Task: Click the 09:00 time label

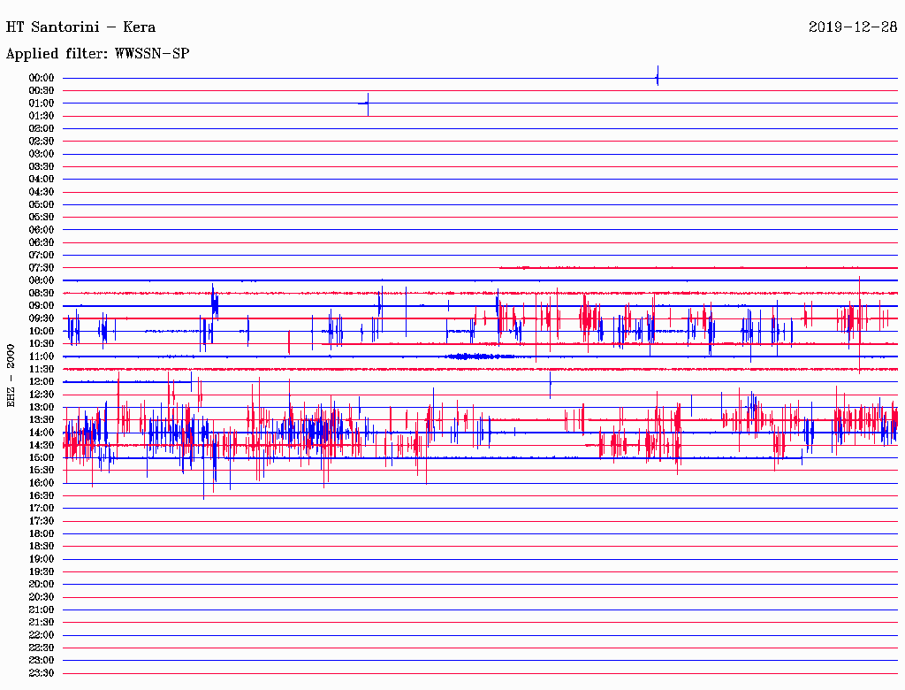Action: (x=42, y=306)
